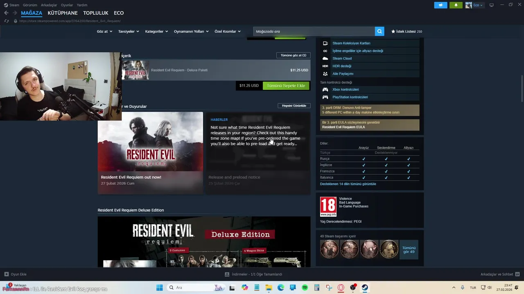The width and height of the screenshot is (524, 294).
Task: Switch to Big Picture mode icon
Action: [x=492, y=5]
